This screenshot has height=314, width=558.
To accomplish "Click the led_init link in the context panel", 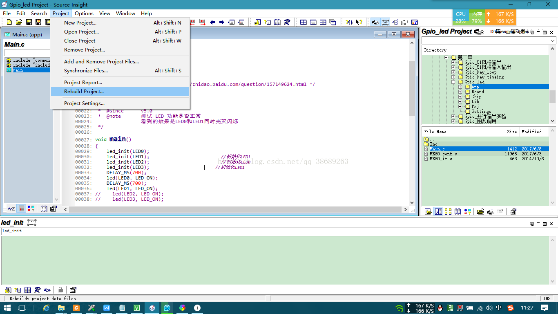I will [11, 231].
